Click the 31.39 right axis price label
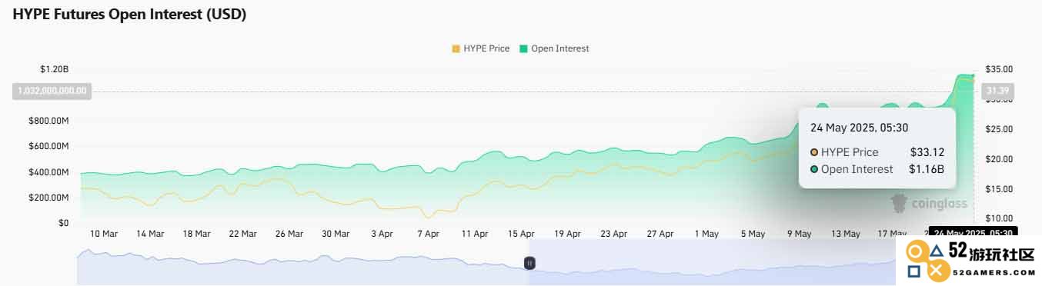The height and width of the screenshot is (286, 1042). pyautogui.click(x=997, y=91)
